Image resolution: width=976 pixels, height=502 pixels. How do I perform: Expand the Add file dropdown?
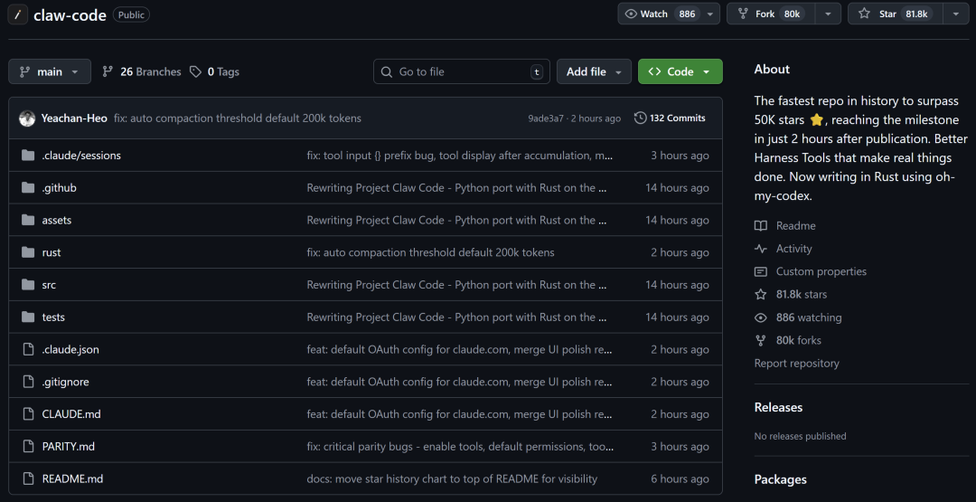[x=594, y=71]
